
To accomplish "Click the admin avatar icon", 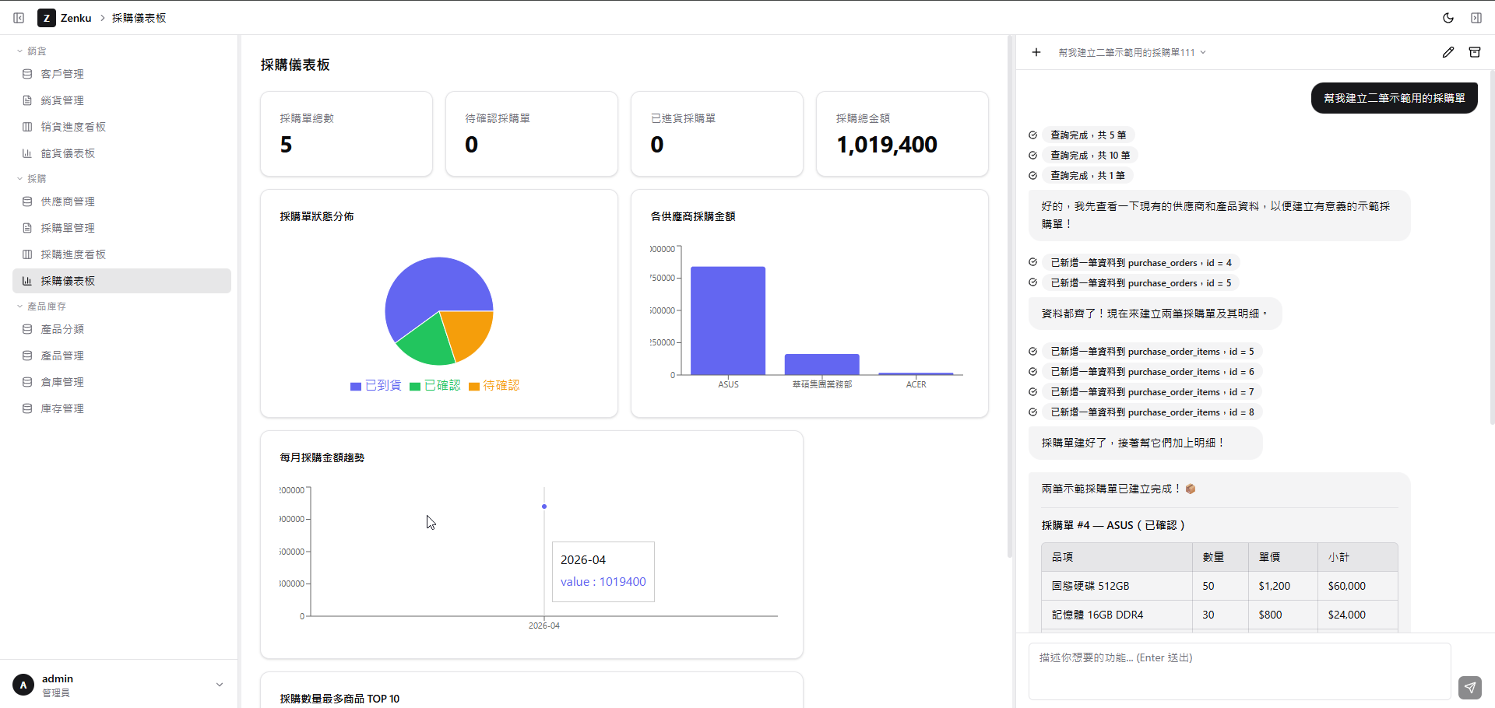I will pyautogui.click(x=23, y=685).
